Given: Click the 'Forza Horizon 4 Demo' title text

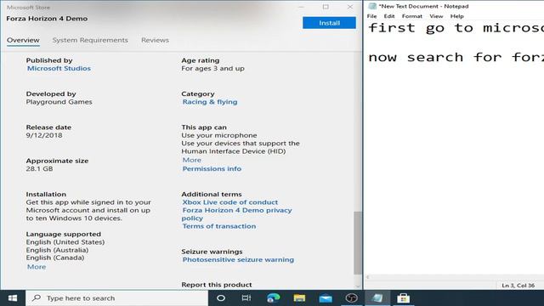Looking at the screenshot, I should point(47,19).
